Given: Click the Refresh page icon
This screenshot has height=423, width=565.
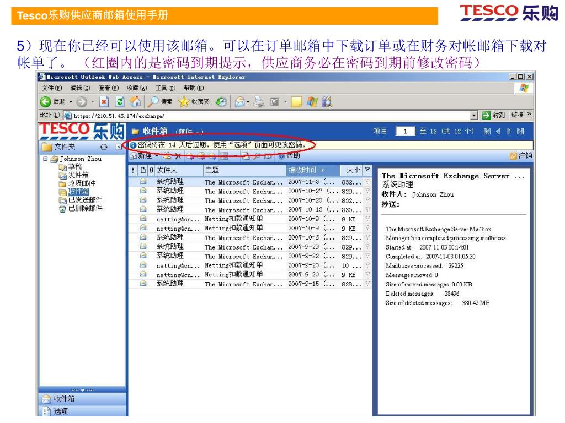Looking at the screenshot, I should point(119,102).
